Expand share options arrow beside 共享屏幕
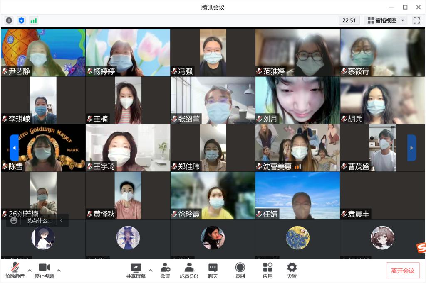This screenshot has width=426, height=283. [x=151, y=271]
